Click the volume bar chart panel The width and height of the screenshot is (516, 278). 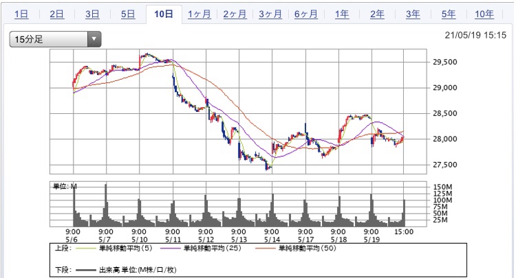click(x=238, y=204)
